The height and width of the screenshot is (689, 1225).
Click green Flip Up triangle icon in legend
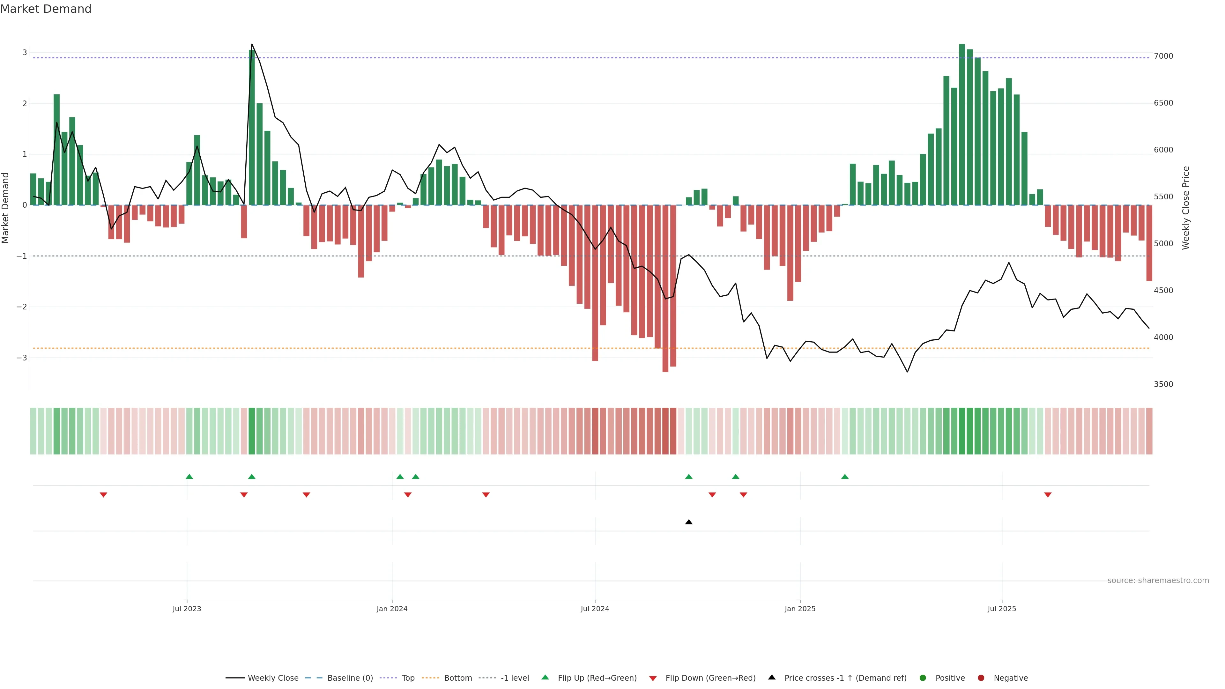pos(545,678)
